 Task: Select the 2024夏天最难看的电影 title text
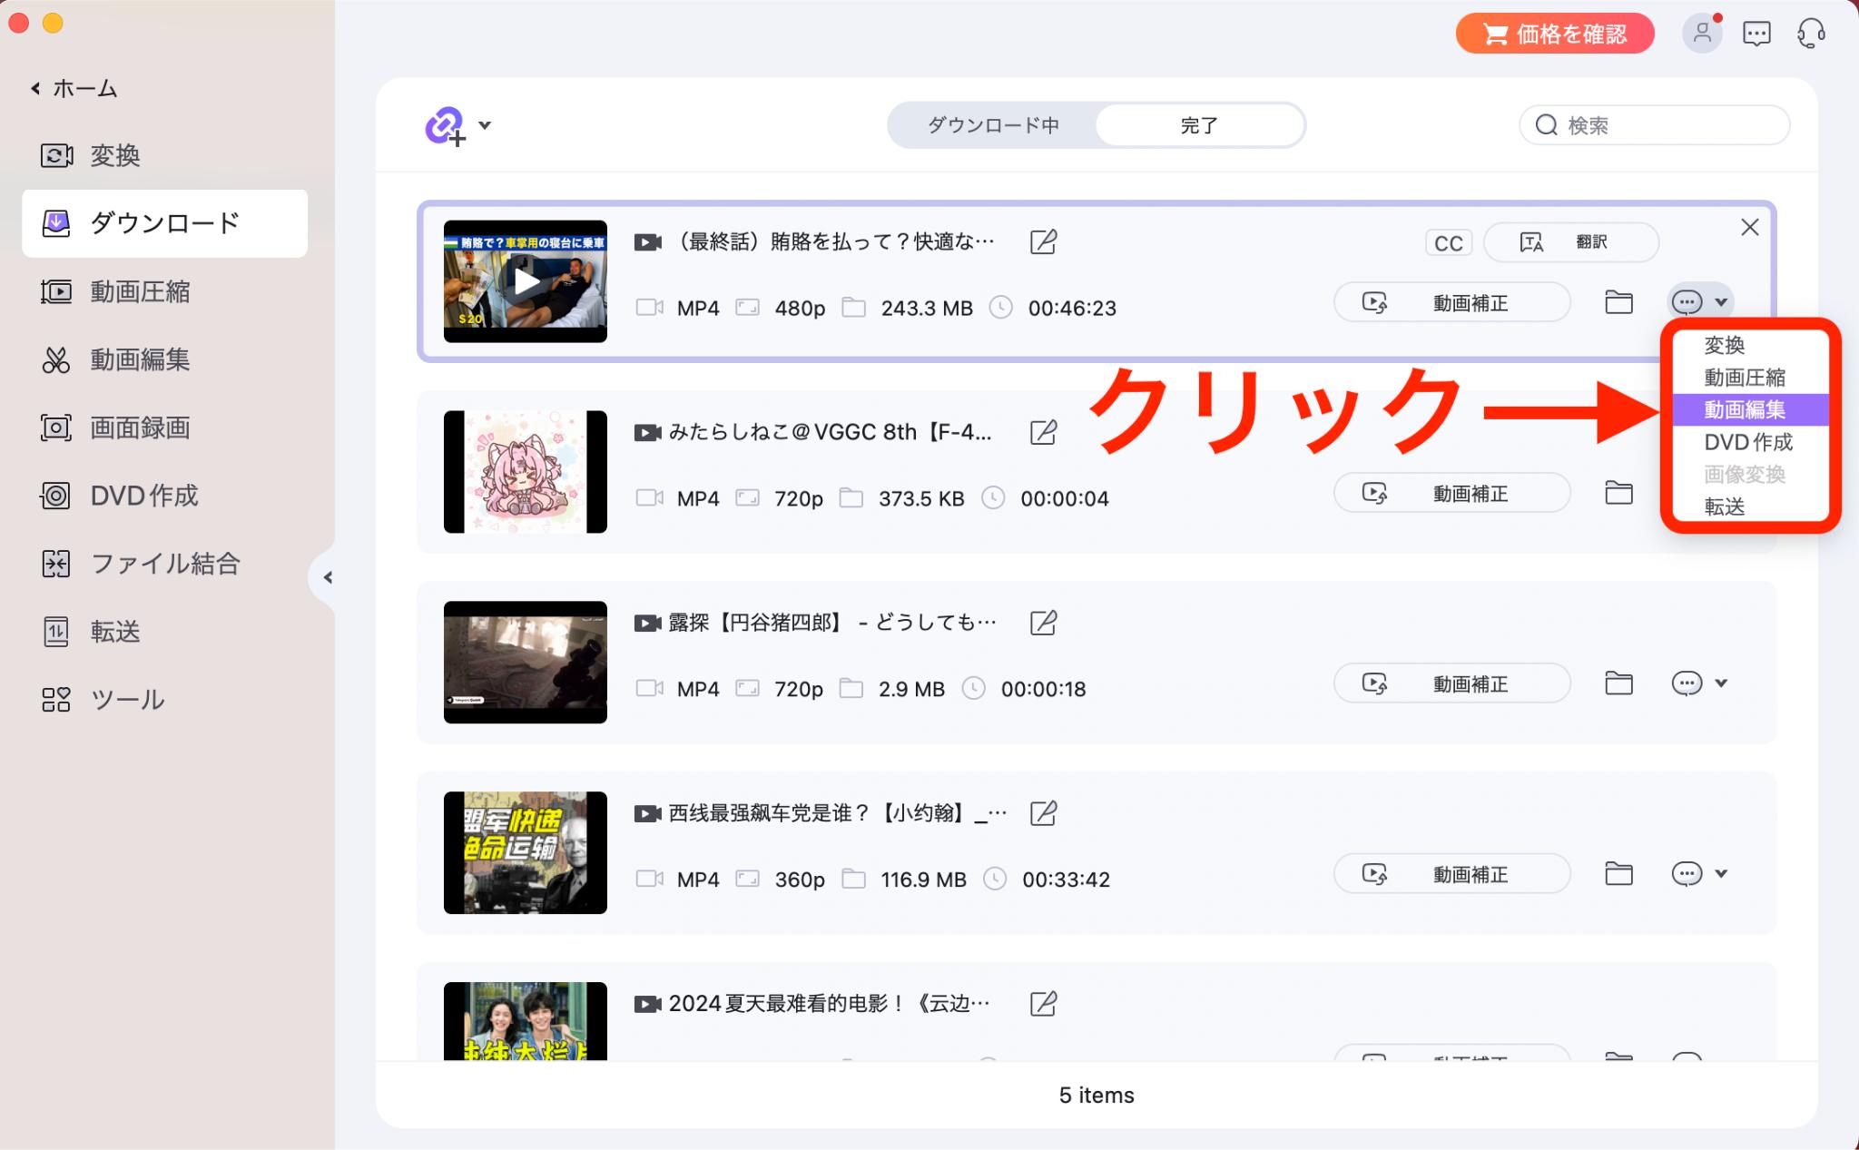(x=829, y=1004)
